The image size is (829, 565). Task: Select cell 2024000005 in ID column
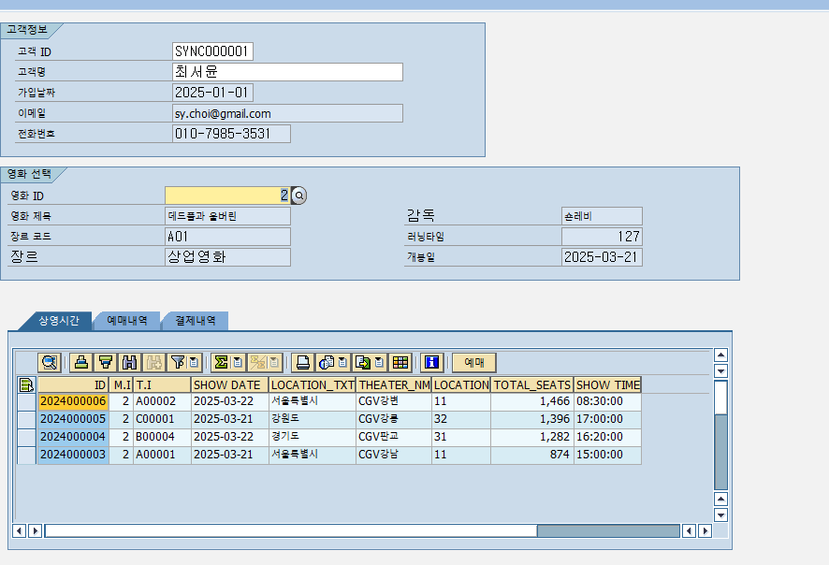[73, 420]
